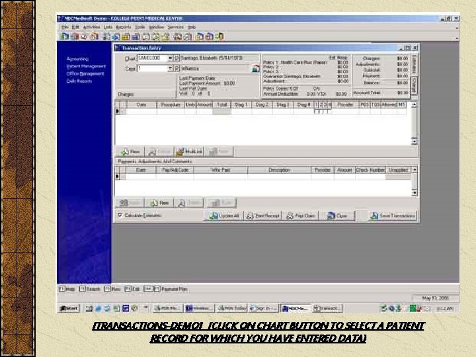Click the second main toolbar icon, red building

75,36
